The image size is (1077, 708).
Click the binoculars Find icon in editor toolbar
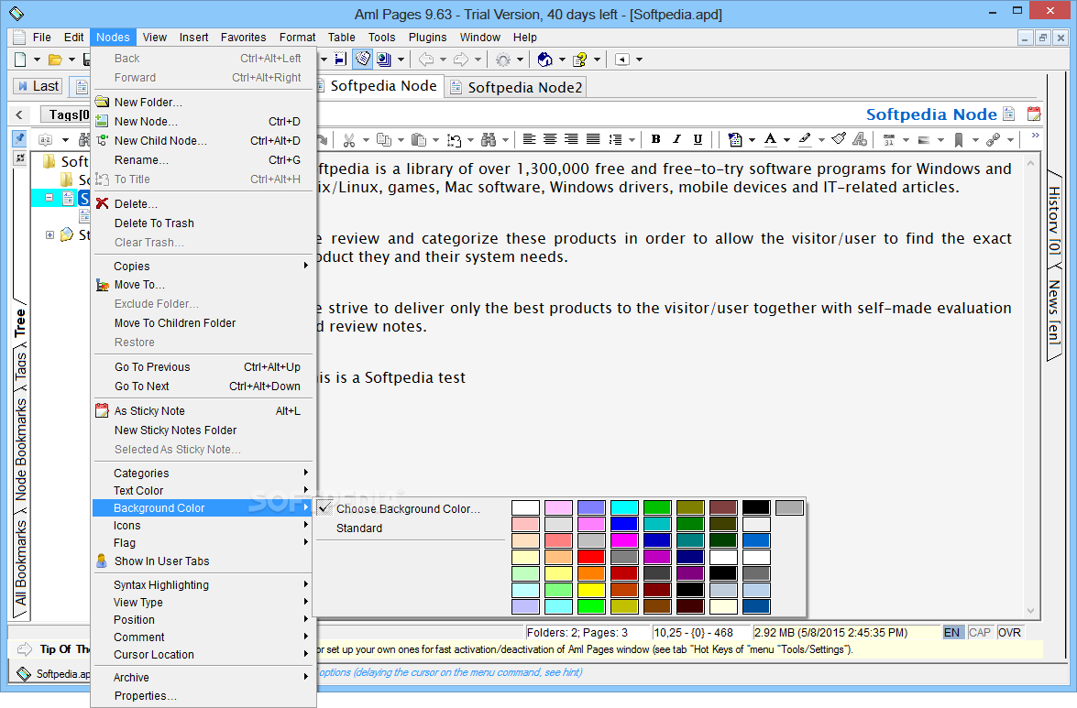tap(489, 140)
